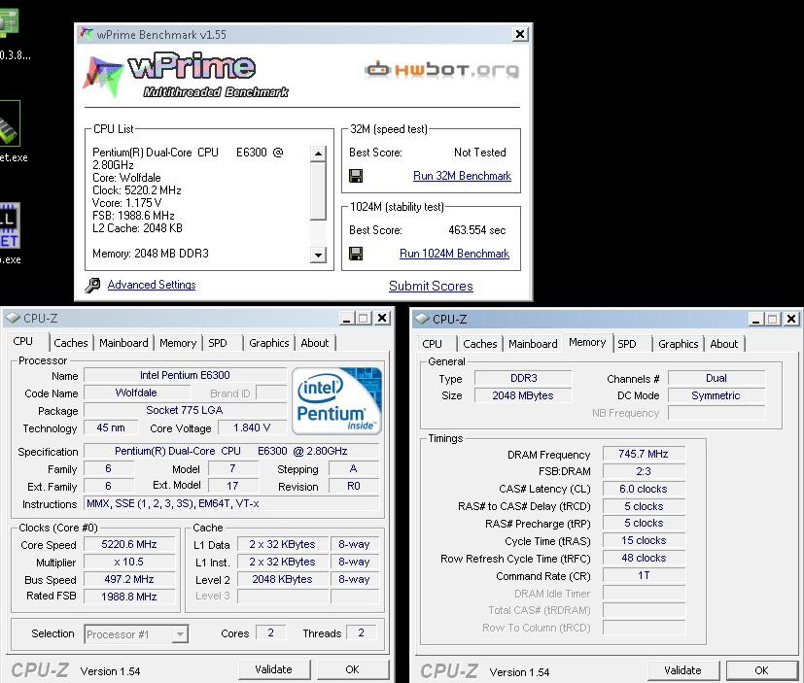This screenshot has width=804, height=683.
Task: Click the green chip desktop icon labelled 0.3.8
Action: pyautogui.click(x=9, y=23)
